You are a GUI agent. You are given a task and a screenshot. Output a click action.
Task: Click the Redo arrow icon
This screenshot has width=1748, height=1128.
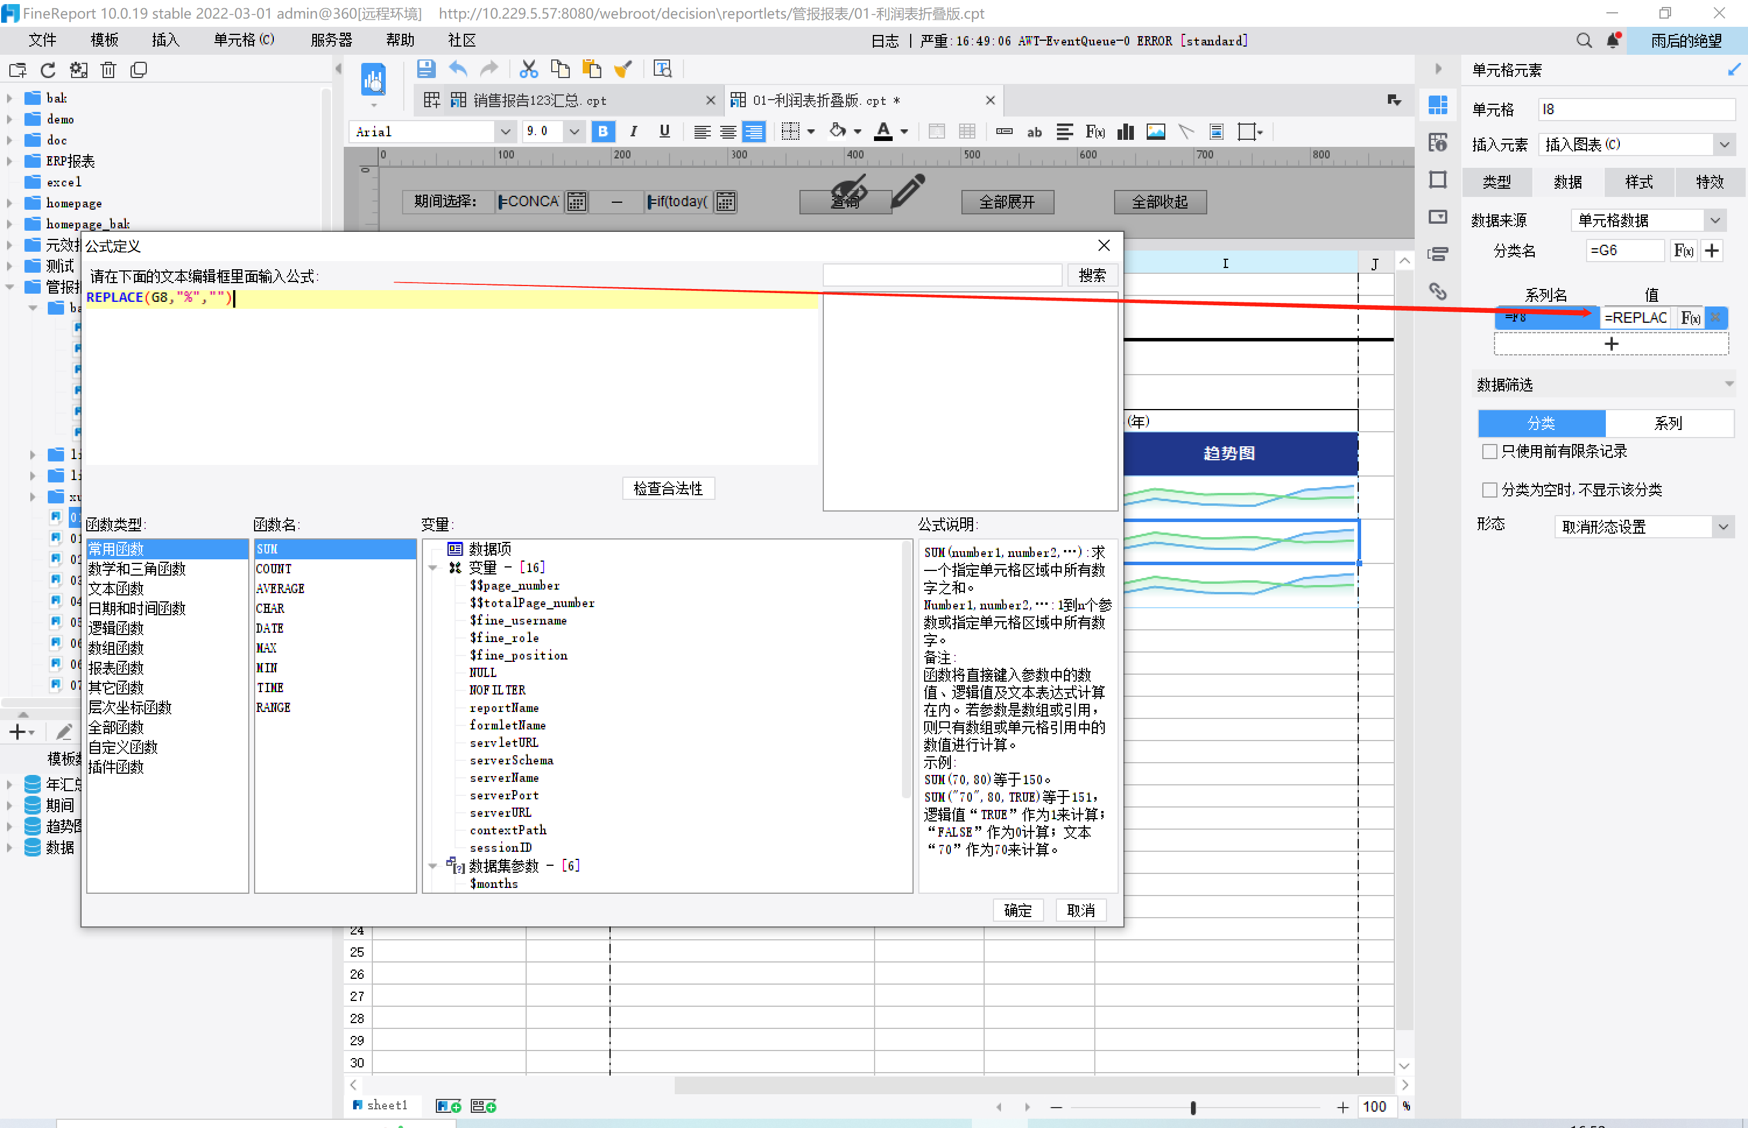coord(488,69)
